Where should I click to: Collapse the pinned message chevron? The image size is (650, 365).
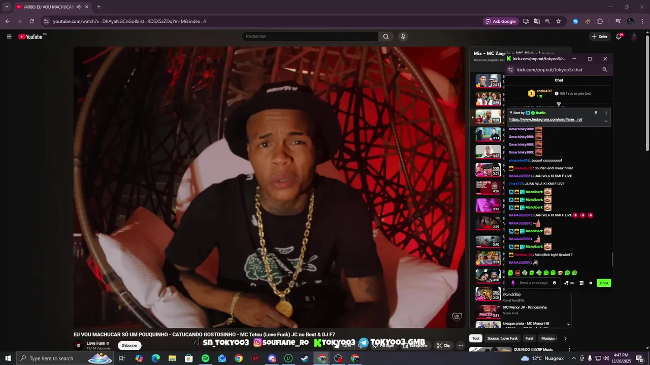click(606, 121)
